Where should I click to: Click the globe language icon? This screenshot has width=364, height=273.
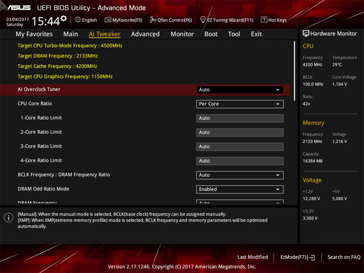(78, 20)
